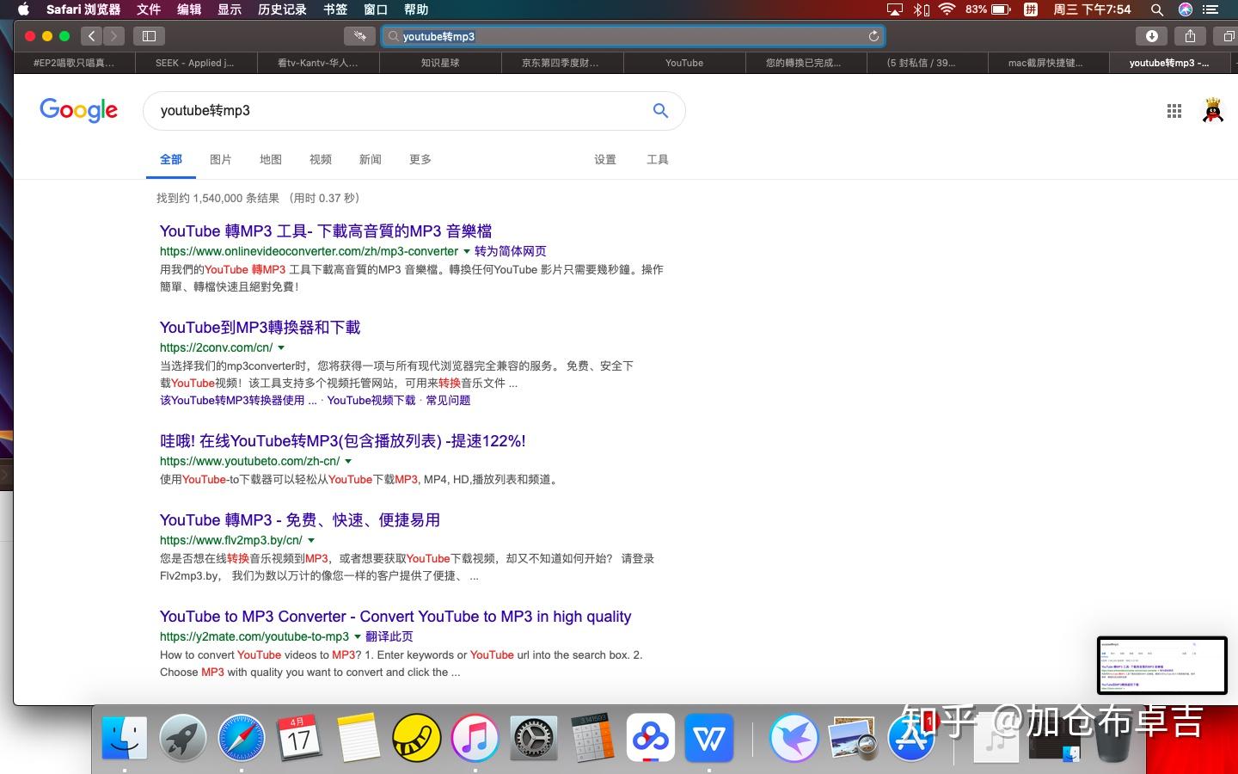Image resolution: width=1238 pixels, height=774 pixels.
Task: Open the Google account avatar menu
Action: [x=1213, y=111]
